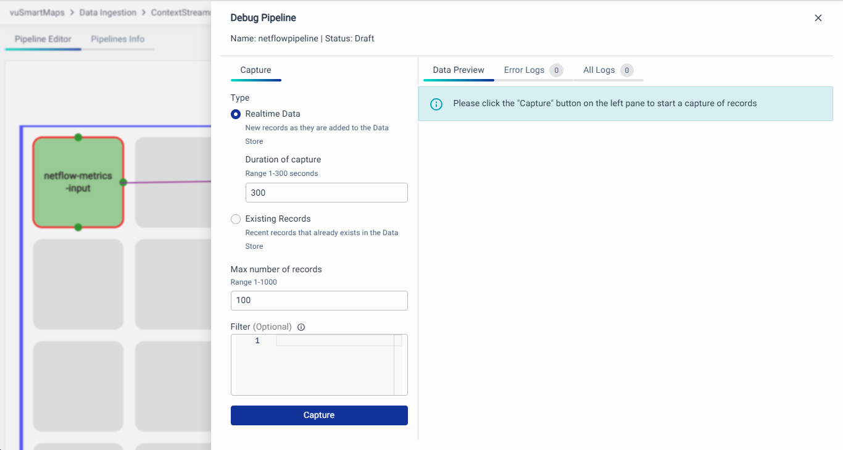Switch to Pipelines Info tab
The image size is (843, 450).
coord(117,39)
